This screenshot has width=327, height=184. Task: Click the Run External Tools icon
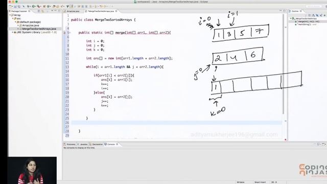pyautogui.click(x=38, y=7)
